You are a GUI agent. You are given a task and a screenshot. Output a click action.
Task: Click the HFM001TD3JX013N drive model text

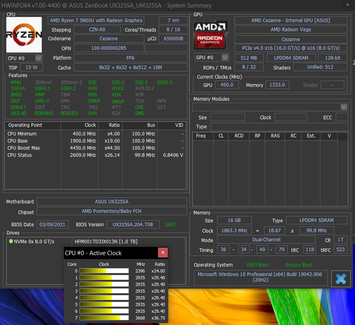106,242
